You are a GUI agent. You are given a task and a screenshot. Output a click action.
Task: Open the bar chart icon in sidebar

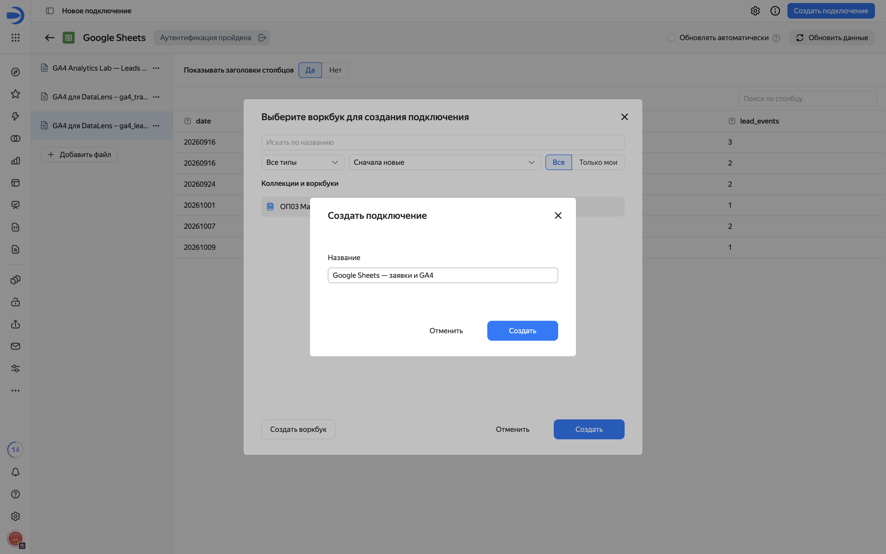pyautogui.click(x=16, y=160)
